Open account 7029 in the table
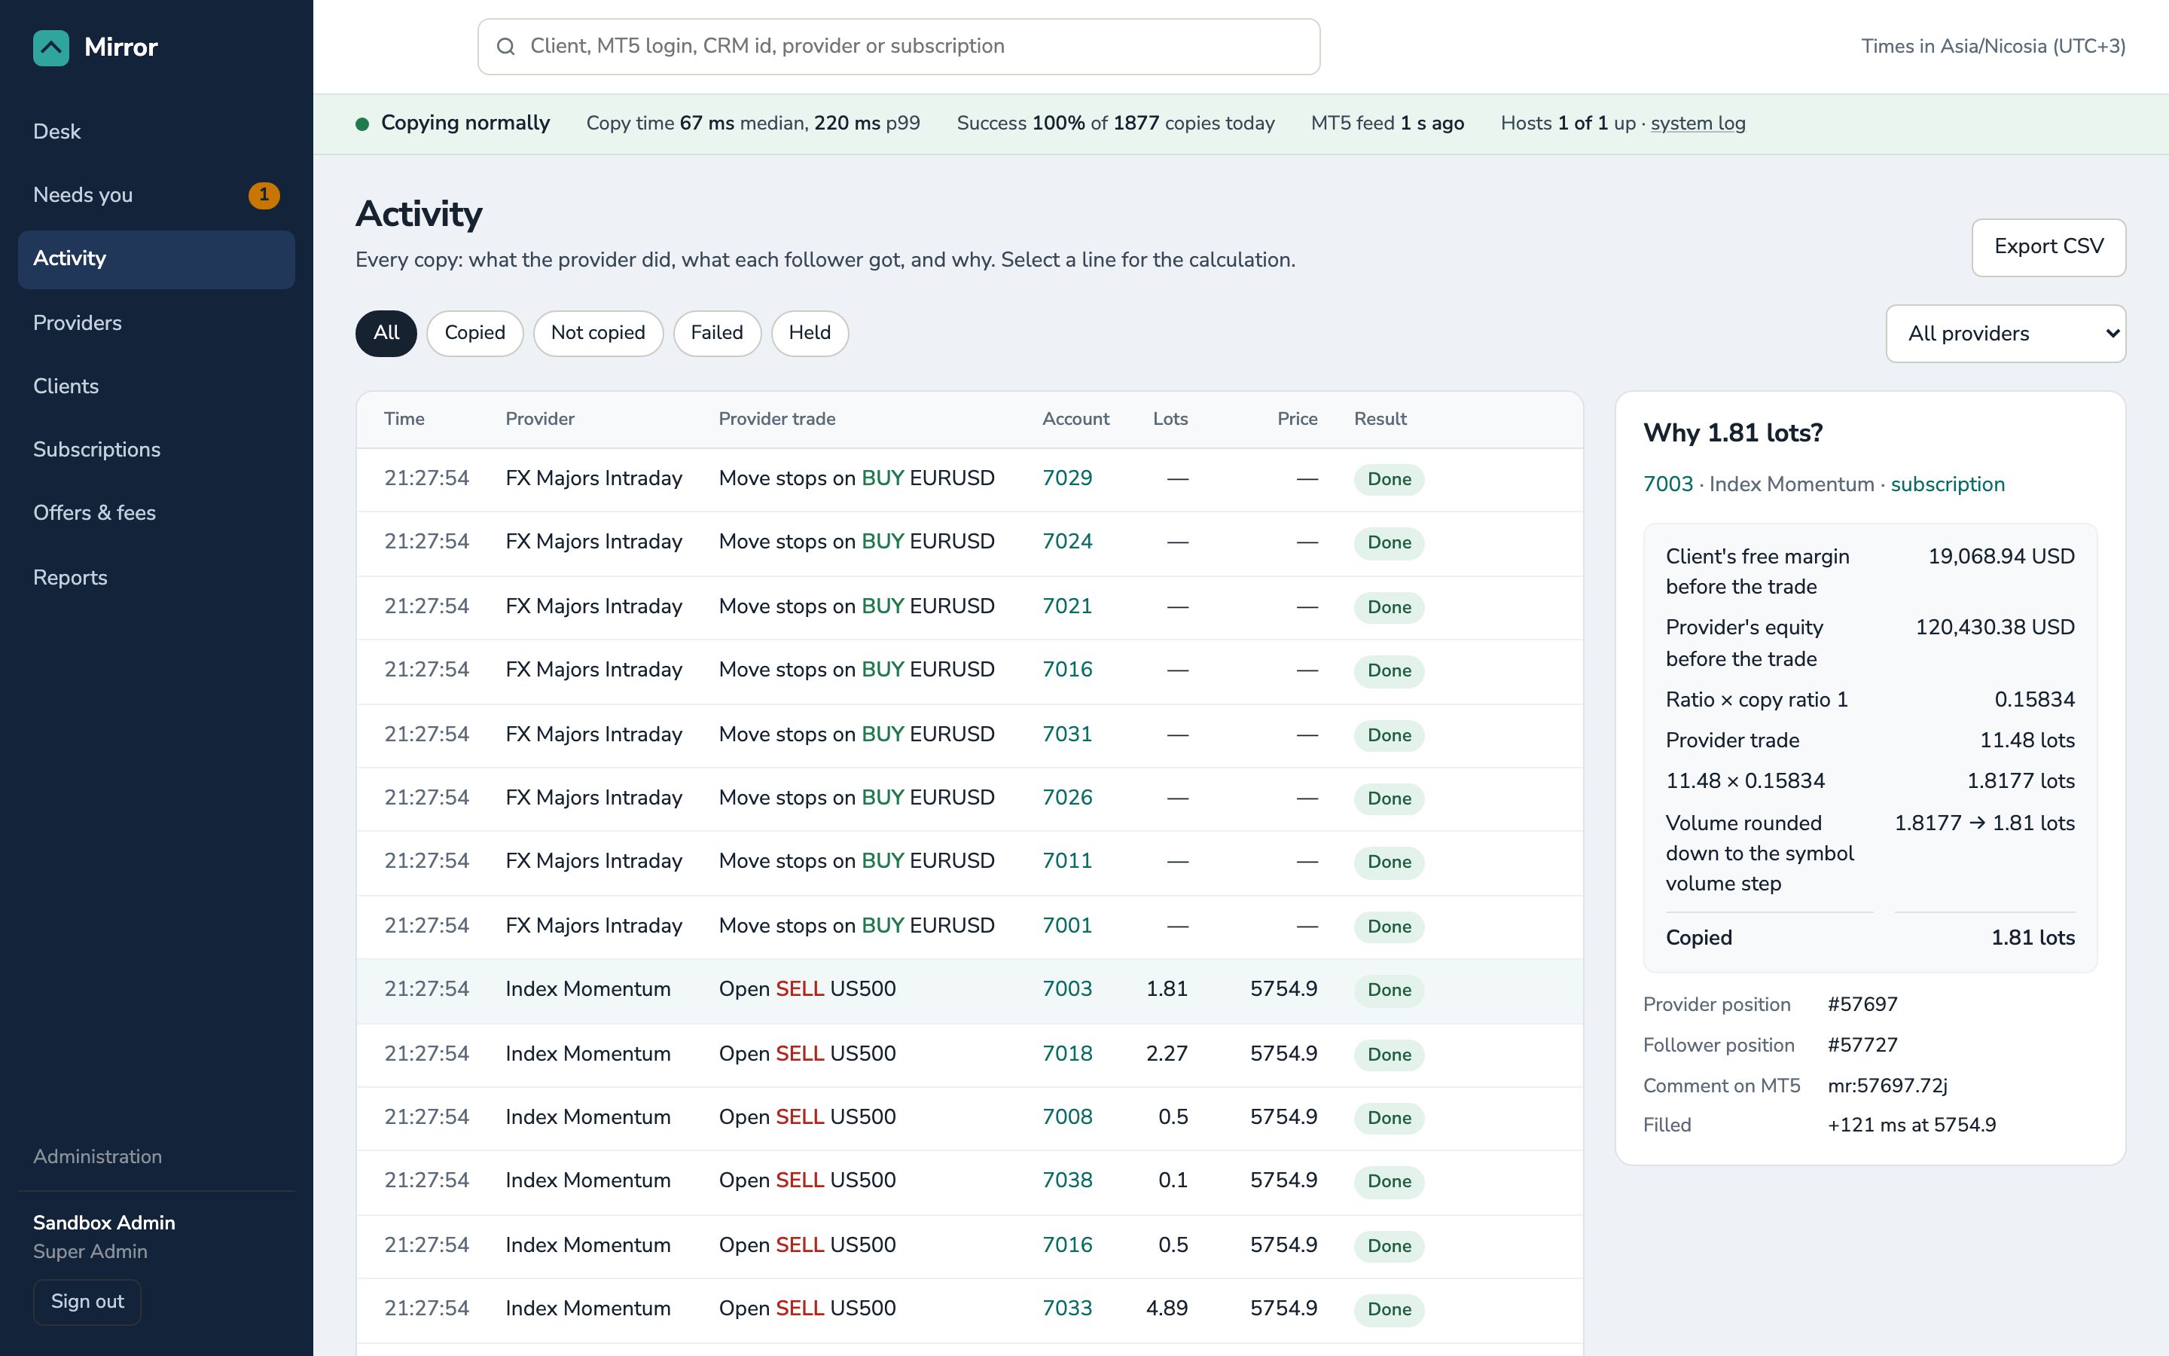The width and height of the screenshot is (2169, 1356). point(1066,479)
